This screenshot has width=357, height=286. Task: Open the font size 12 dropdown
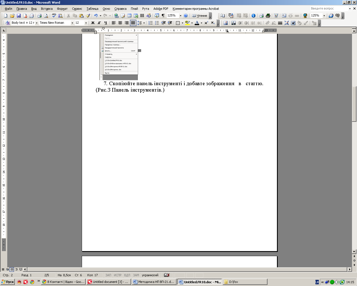[x=86, y=23]
